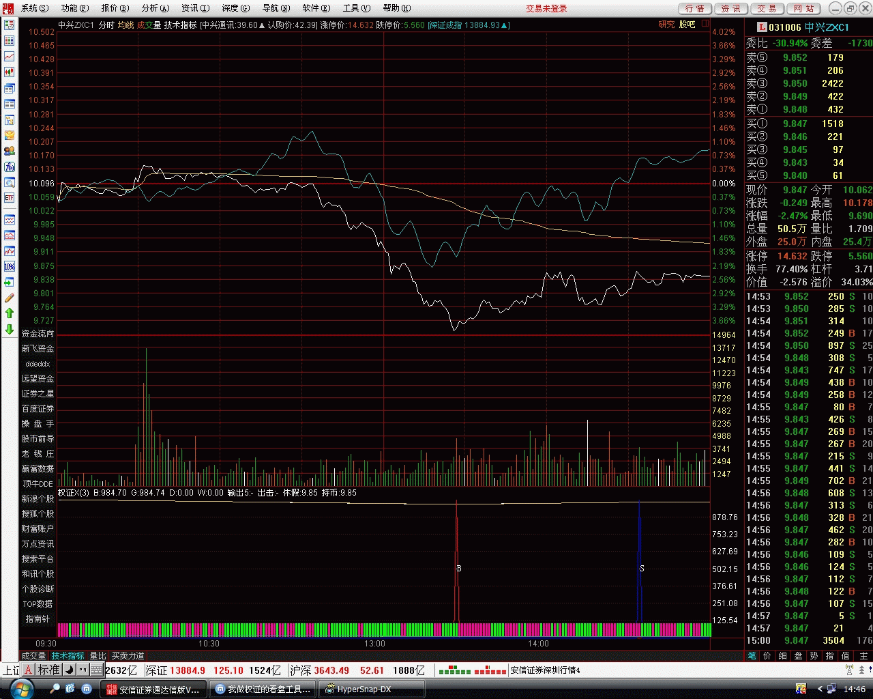Toggle the moon half-width icon in IME bar
The width and height of the screenshot is (873, 699).
pyautogui.click(x=69, y=670)
